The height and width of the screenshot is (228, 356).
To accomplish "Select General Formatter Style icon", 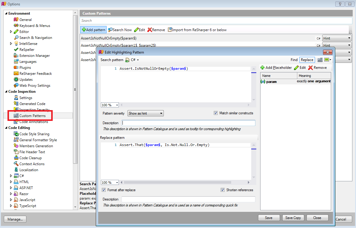I will click(16, 140).
